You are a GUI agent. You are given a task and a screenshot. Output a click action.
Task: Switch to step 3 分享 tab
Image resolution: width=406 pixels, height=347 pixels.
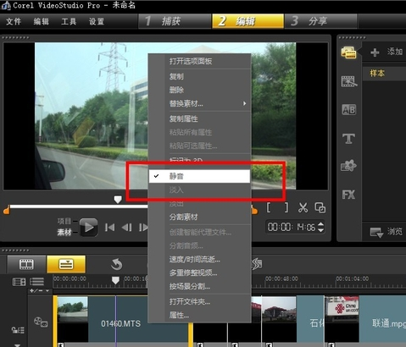click(320, 21)
